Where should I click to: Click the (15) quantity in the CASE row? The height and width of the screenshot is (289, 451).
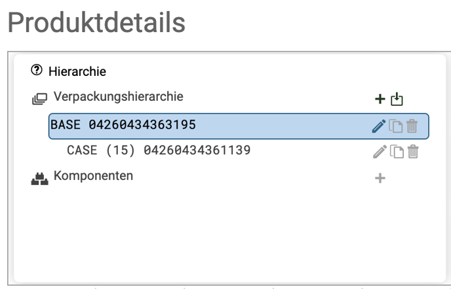coord(120,150)
